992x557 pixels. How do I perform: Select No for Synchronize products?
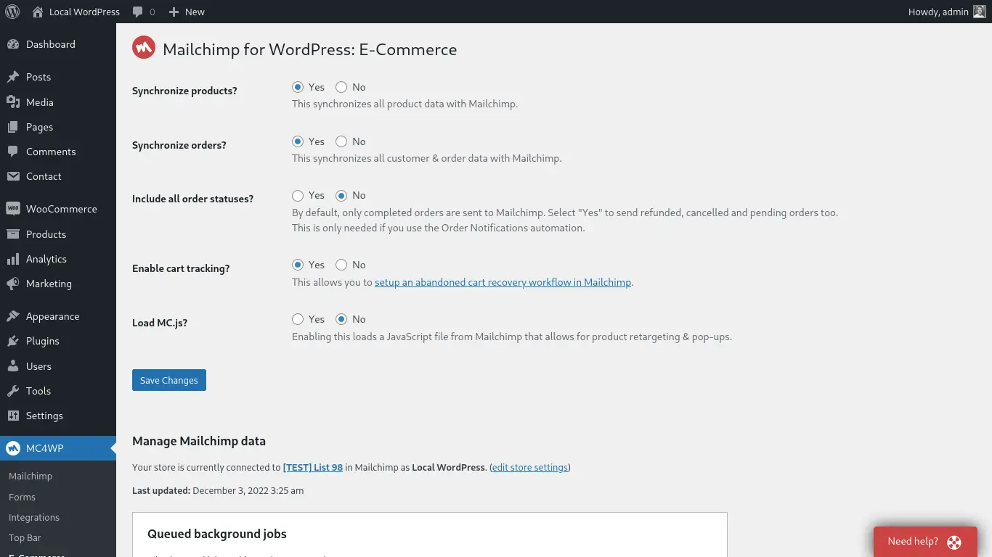pos(341,87)
